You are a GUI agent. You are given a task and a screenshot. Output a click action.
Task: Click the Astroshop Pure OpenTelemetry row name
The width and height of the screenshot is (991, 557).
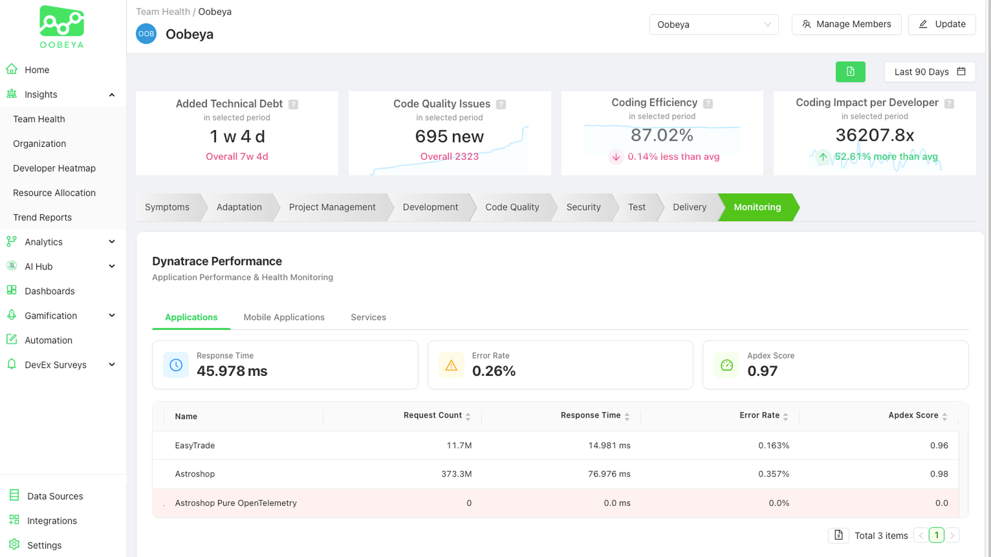coord(236,503)
